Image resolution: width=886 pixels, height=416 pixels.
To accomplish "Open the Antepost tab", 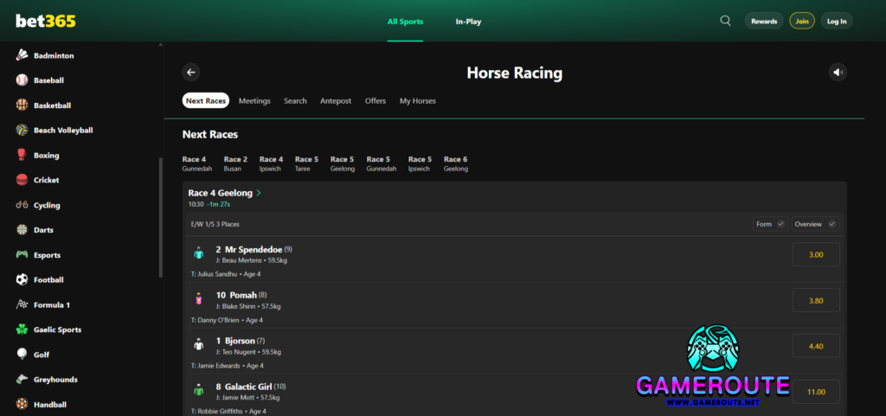I will 336,100.
